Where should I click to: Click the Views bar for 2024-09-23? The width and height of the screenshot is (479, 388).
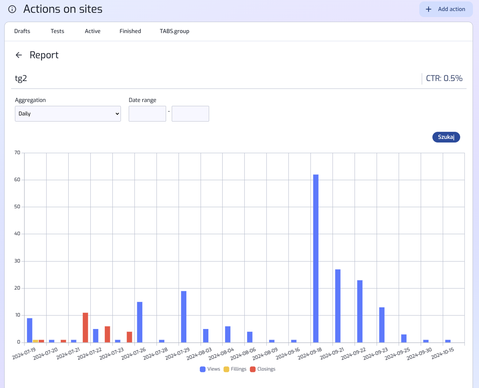[382, 325]
